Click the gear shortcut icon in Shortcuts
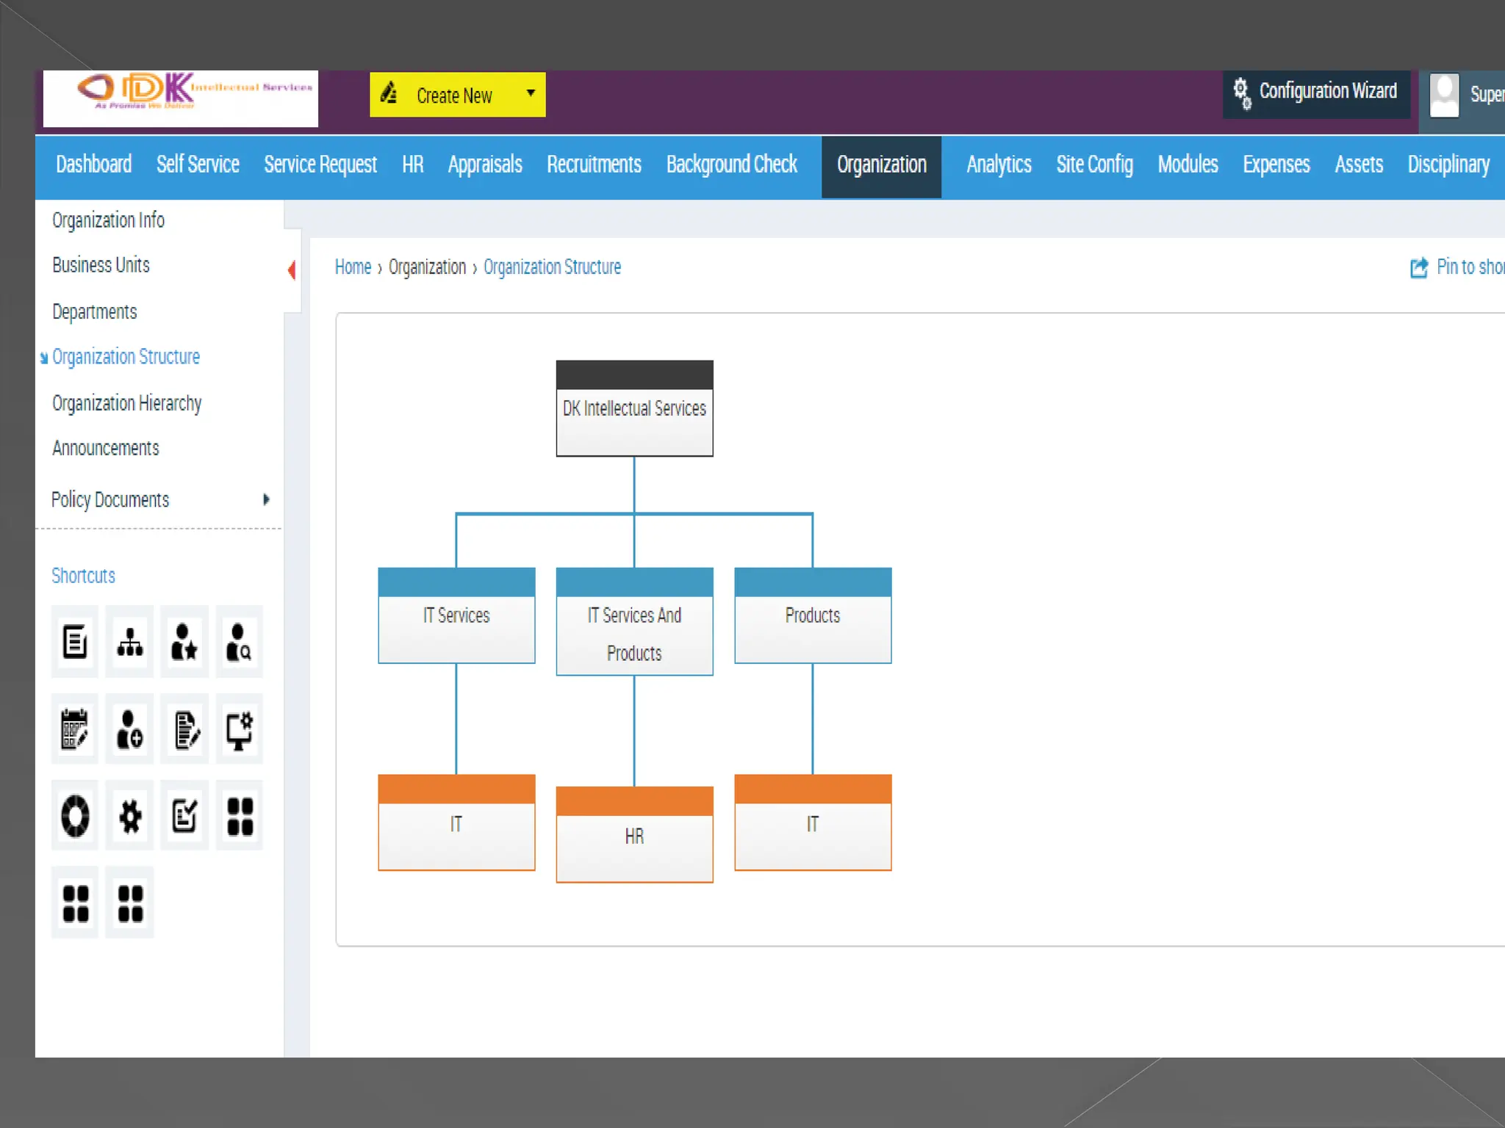This screenshot has width=1505, height=1128. [x=130, y=815]
